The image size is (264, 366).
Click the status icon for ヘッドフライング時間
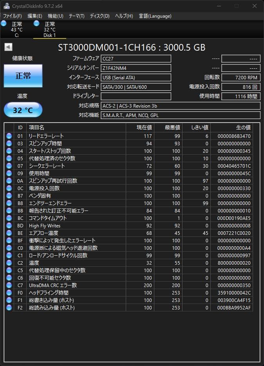(x=9, y=293)
